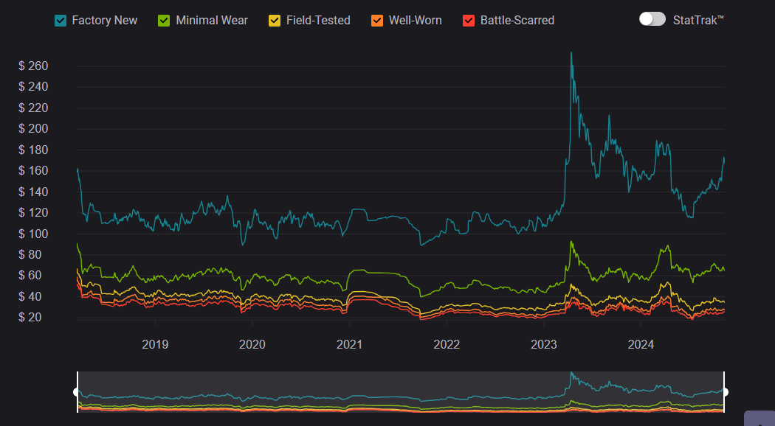Uncheck the Factory New checkbox
The width and height of the screenshot is (775, 426).
[x=61, y=21]
